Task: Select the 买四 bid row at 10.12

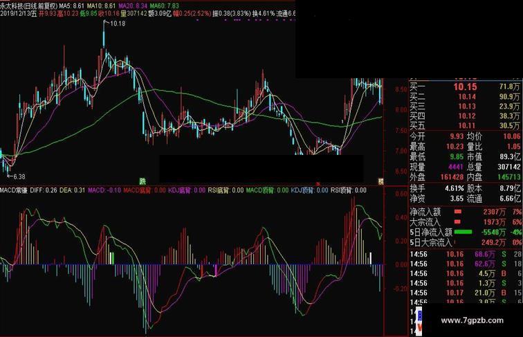Action: [465, 116]
